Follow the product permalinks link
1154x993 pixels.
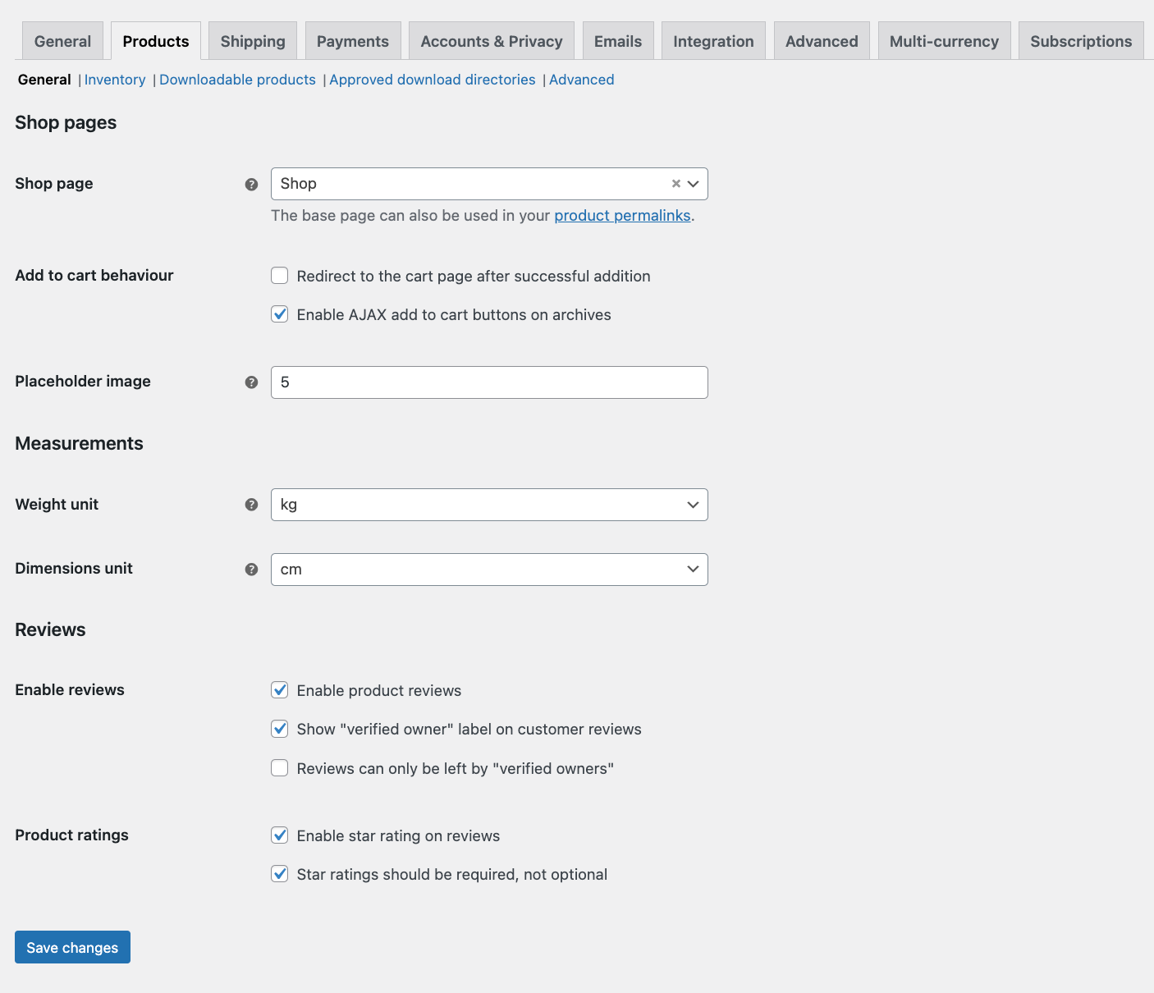pyautogui.click(x=622, y=216)
